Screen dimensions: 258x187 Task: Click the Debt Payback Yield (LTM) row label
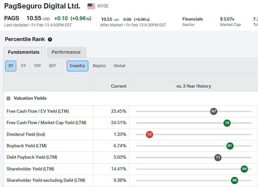[32, 157]
